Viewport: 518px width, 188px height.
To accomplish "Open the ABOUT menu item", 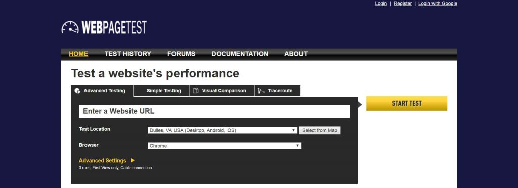I will point(296,54).
